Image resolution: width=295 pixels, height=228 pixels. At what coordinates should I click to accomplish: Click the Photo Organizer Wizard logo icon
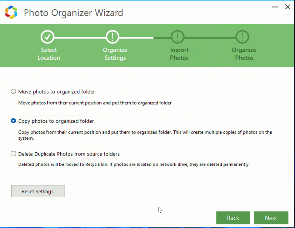click(12, 13)
